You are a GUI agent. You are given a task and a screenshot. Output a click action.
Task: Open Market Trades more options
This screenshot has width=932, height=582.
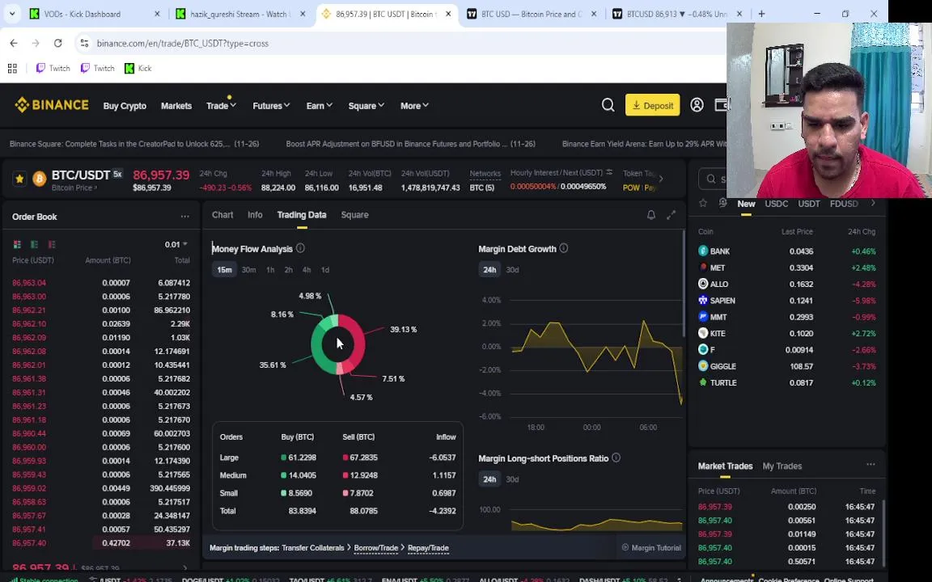(x=871, y=465)
